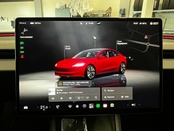Screen dimensions: 174x131
Task: Open the colorful toybox app icon
Action: pos(112,105)
